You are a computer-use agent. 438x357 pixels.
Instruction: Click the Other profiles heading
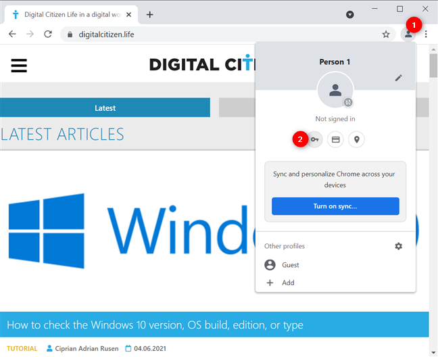(285, 246)
